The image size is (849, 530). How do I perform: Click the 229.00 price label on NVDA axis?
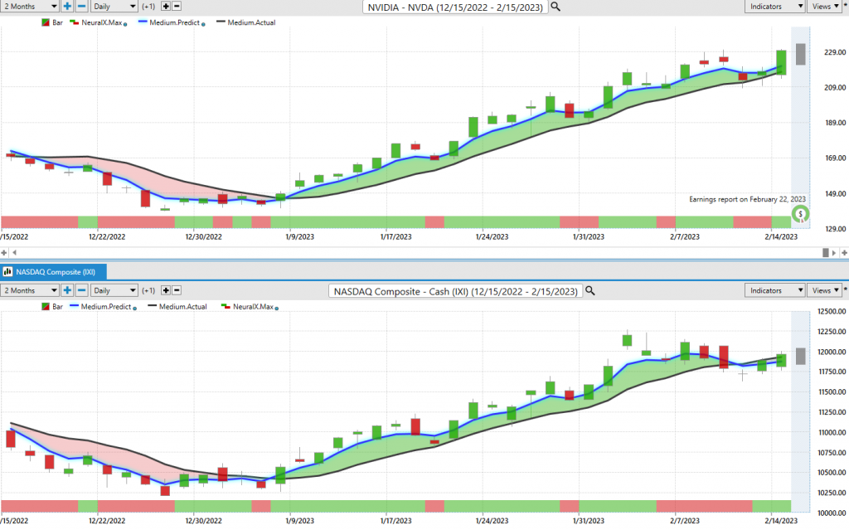[834, 52]
